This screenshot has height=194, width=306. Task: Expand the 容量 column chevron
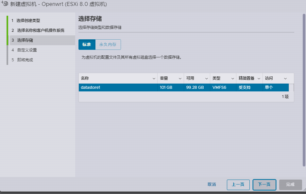[180, 79]
